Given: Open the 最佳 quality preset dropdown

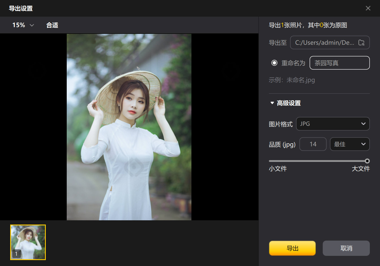Looking at the screenshot, I should point(349,144).
